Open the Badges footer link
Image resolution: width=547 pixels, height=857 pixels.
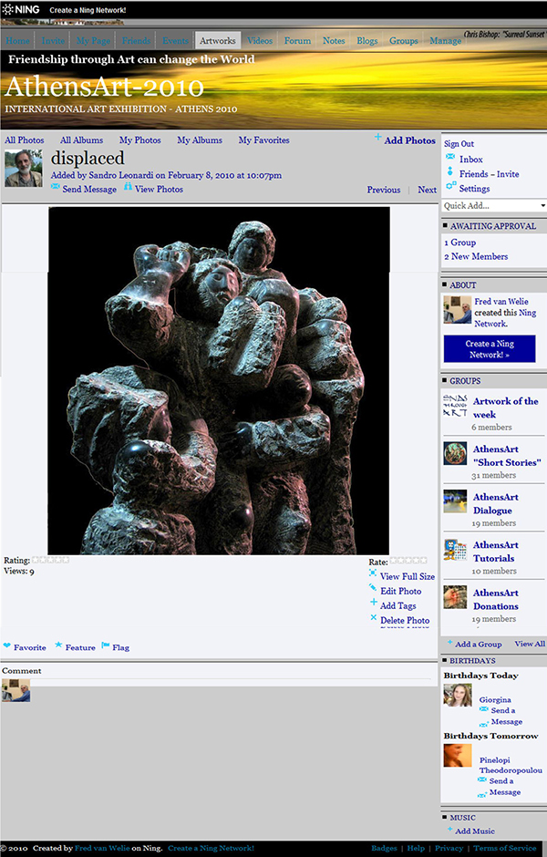coord(384,848)
